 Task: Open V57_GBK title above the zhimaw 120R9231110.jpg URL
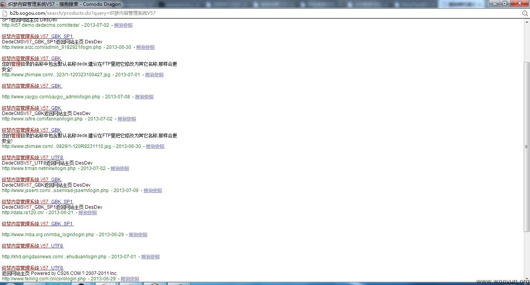[x=32, y=130]
